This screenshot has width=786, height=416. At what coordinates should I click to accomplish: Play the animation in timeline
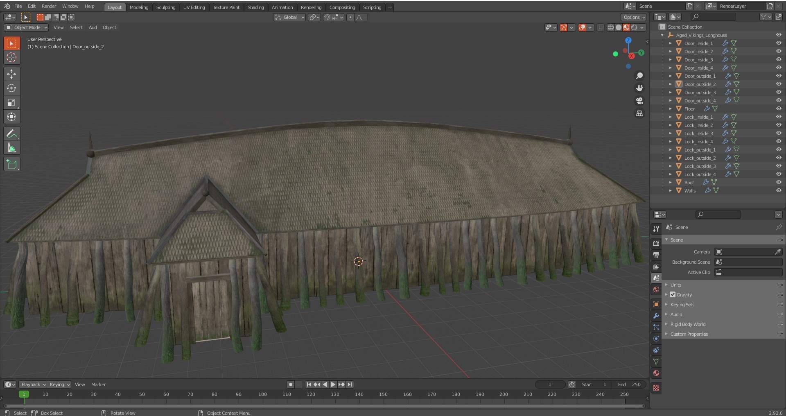tap(333, 384)
